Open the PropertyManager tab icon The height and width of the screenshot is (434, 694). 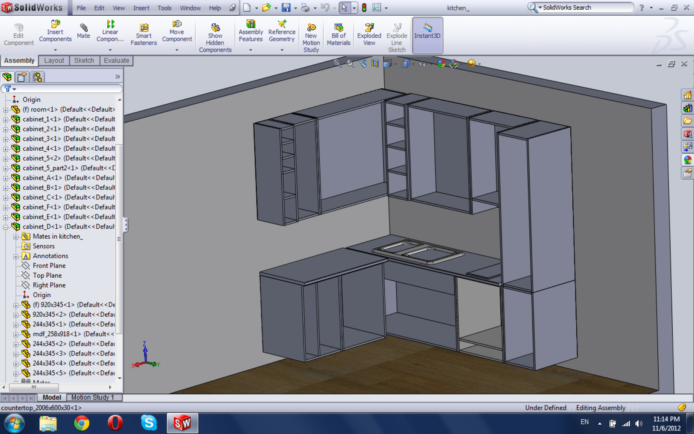click(x=22, y=77)
